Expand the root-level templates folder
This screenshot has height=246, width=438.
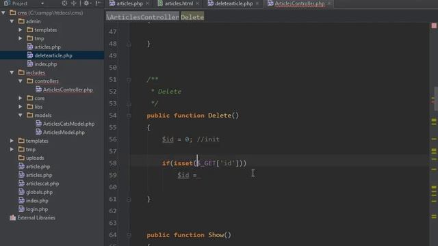12,141
